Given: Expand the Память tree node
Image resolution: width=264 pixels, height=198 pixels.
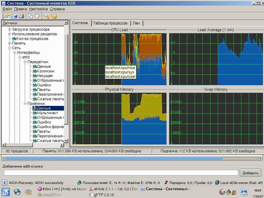Looking at the screenshot, I should tap(10, 43).
